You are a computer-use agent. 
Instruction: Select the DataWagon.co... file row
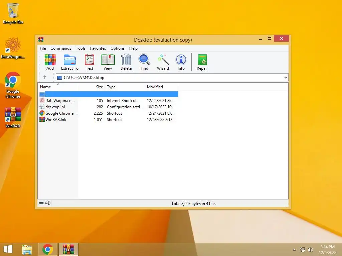tap(109, 101)
